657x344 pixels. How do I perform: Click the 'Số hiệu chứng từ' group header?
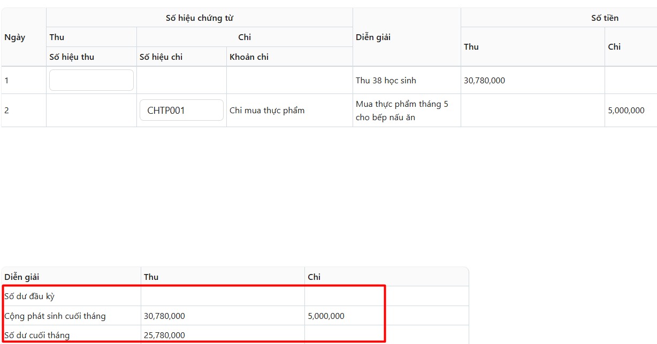click(199, 18)
